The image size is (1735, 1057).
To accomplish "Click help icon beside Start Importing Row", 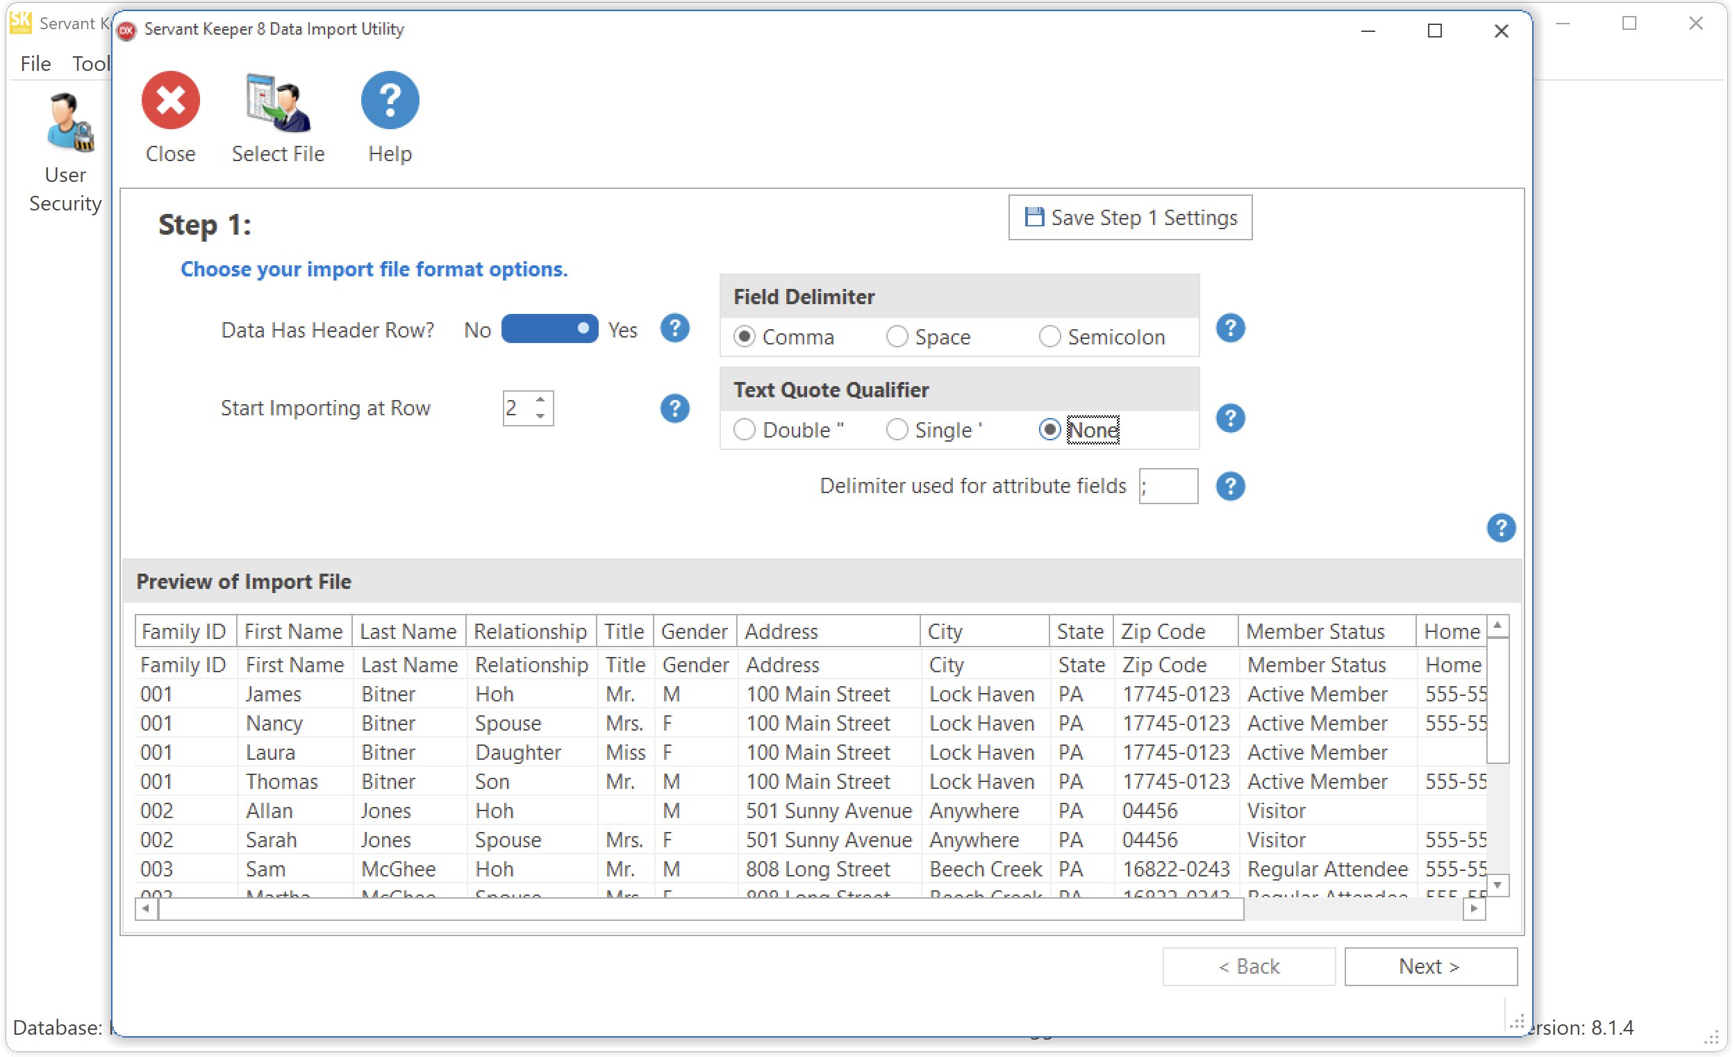I will 674,408.
